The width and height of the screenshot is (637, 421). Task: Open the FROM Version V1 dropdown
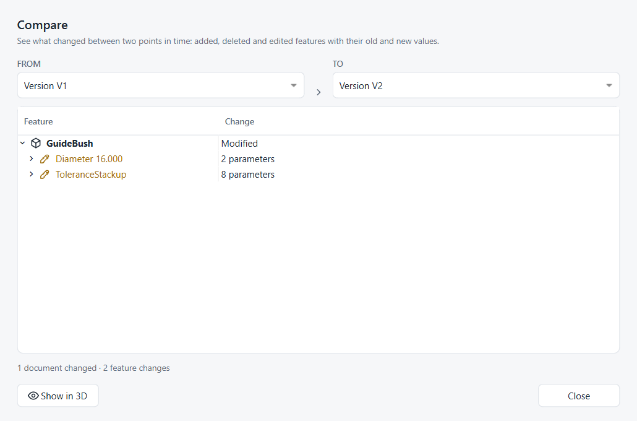161,85
